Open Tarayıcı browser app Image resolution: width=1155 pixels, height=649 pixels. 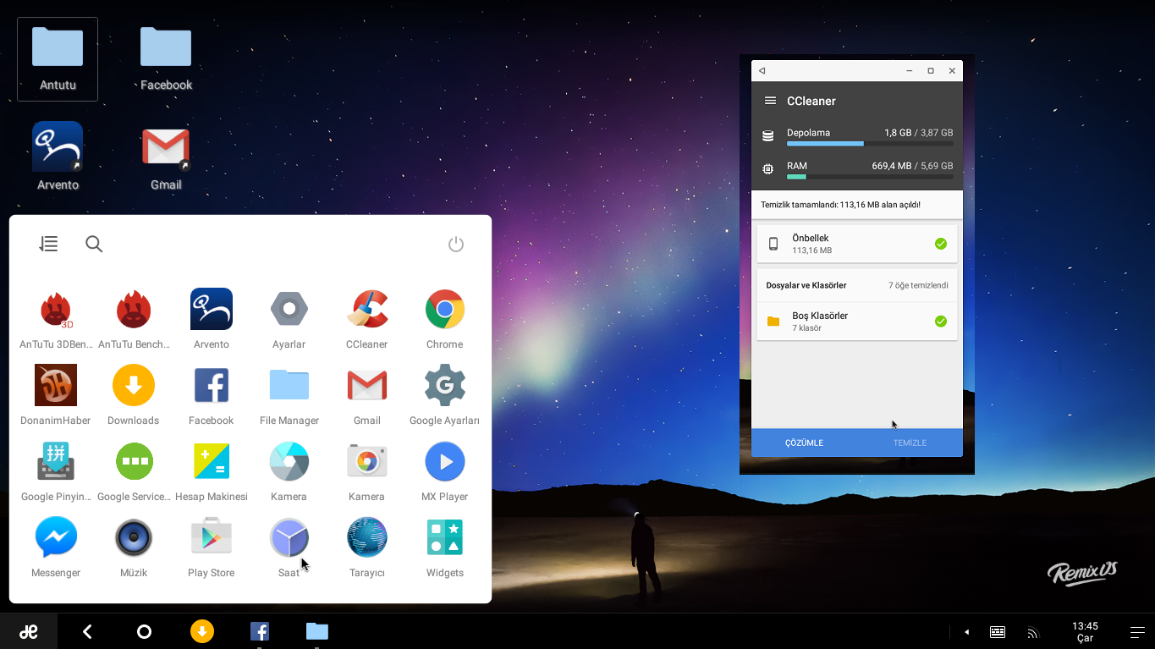pyautogui.click(x=367, y=547)
